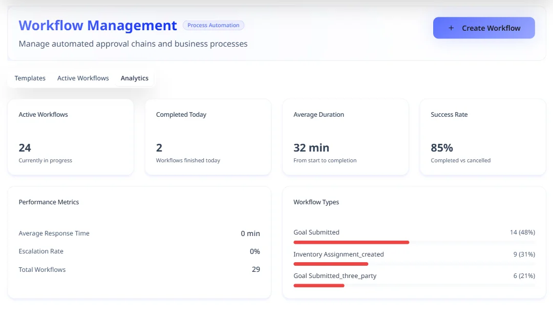Click the Total Workflows label

click(x=42, y=269)
